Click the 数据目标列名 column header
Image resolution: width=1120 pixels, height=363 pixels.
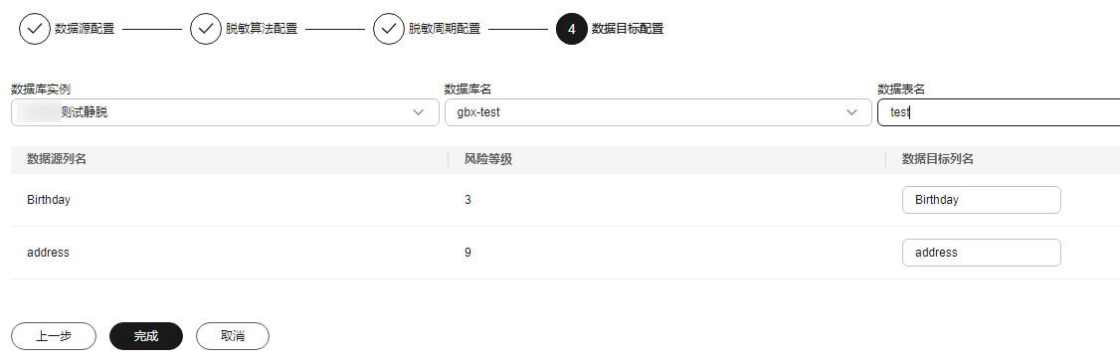pyautogui.click(x=938, y=159)
